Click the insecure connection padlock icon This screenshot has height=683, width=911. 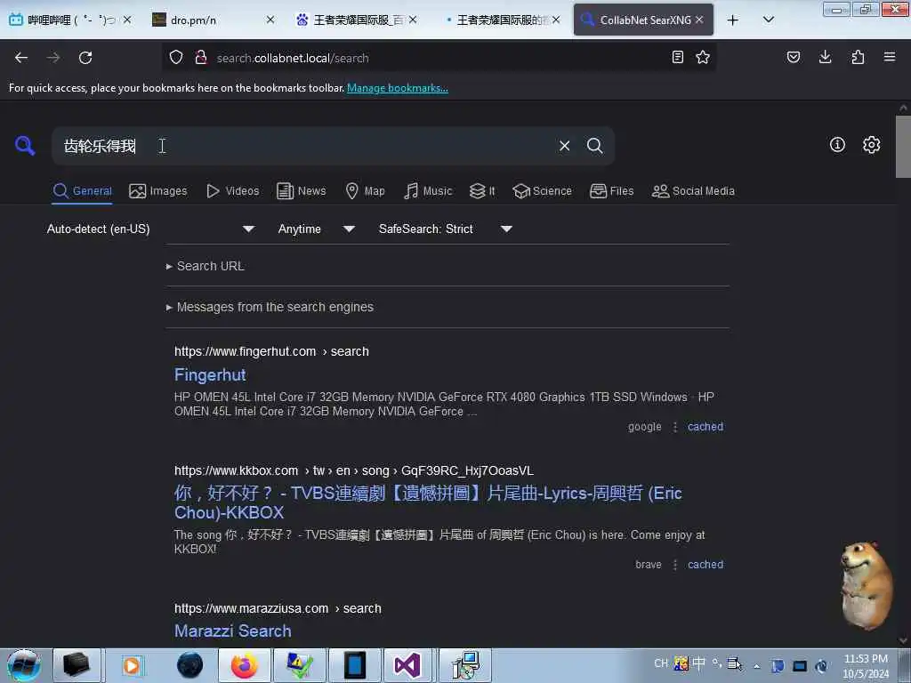[x=201, y=58]
